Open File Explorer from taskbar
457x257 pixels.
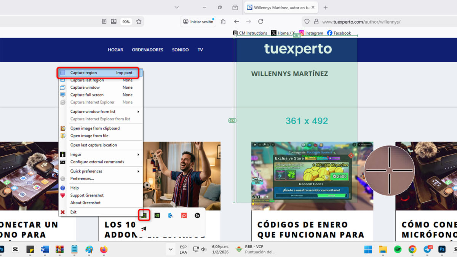[x=383, y=249]
